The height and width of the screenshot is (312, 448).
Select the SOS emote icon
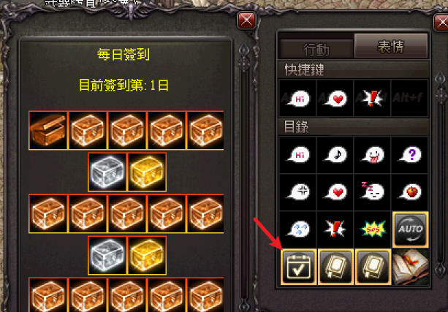(373, 229)
